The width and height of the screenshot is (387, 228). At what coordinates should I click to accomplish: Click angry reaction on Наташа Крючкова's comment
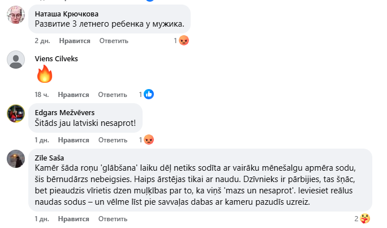point(183,41)
